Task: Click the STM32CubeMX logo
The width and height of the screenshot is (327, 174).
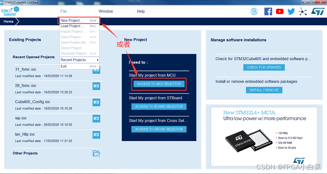Action: (x=10, y=11)
